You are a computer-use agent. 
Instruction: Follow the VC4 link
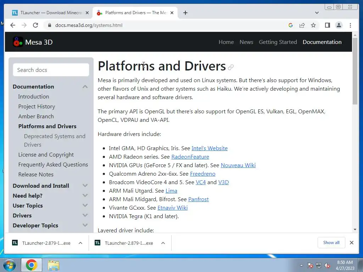coord(201,182)
